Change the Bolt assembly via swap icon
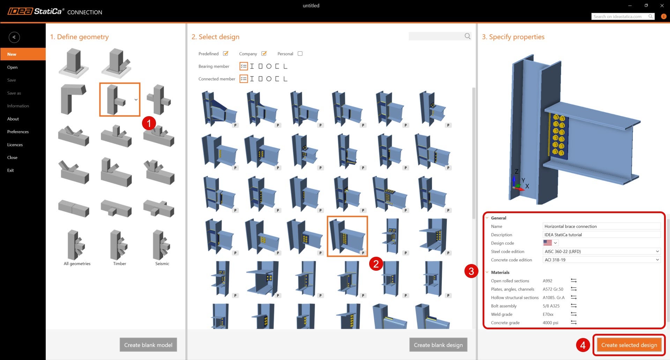The image size is (670, 360). 574,306
